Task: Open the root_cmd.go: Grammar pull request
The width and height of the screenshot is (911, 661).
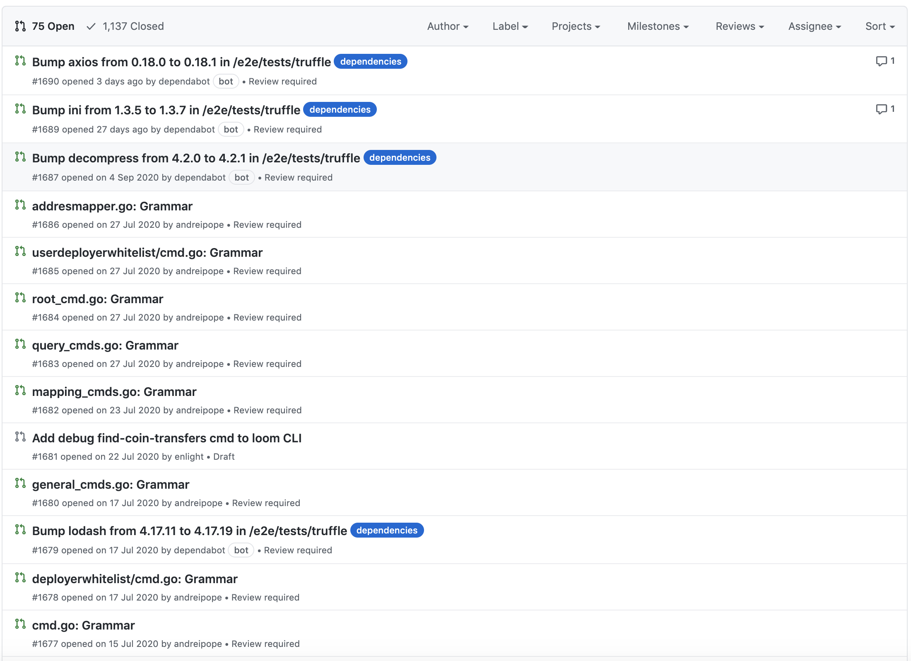Action: coord(98,299)
